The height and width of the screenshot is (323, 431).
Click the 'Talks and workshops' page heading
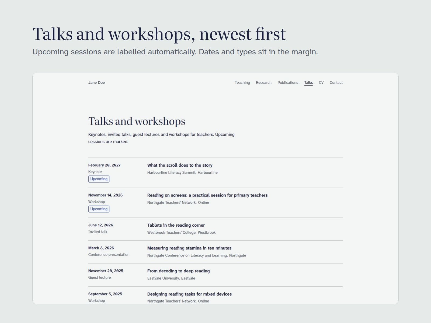137,121
